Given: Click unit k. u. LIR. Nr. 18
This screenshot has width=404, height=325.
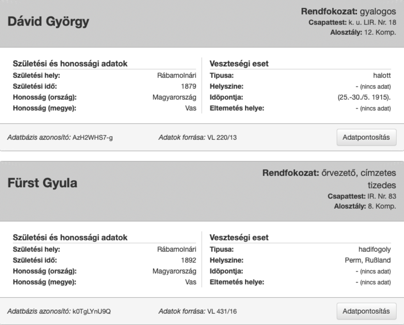Looking at the screenshot, I should coord(372,23).
